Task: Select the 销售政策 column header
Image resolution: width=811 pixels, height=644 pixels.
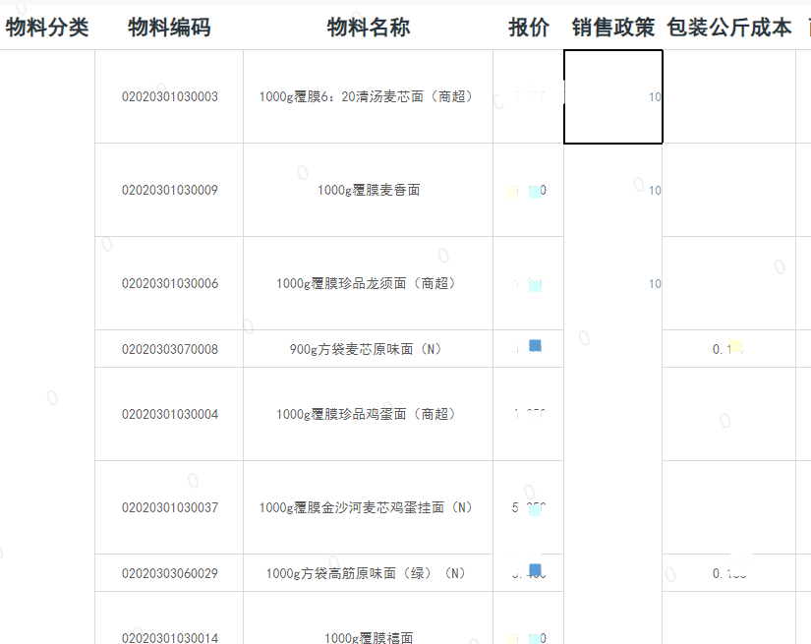Action: click(612, 28)
